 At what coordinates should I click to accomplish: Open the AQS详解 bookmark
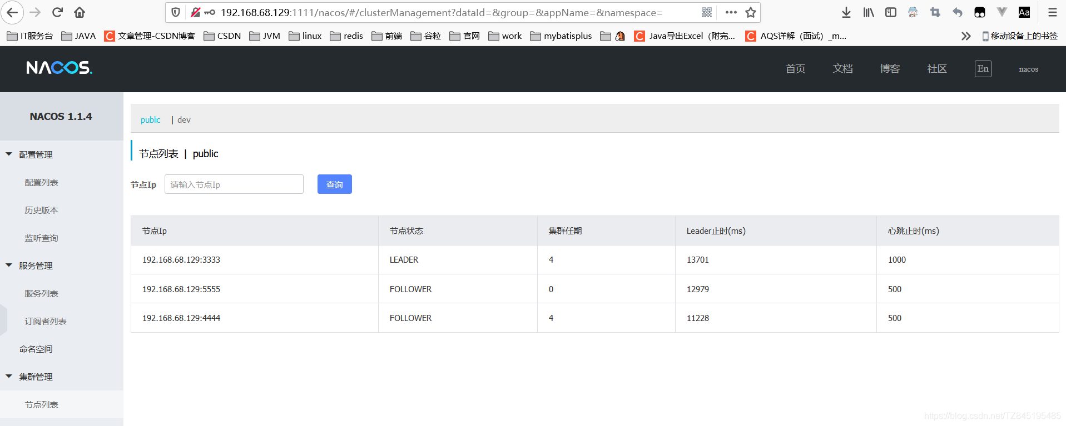coord(796,36)
